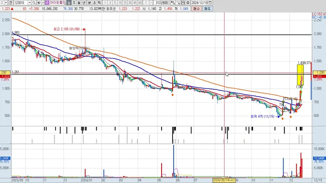The width and height of the screenshot is (326, 183).
Task: Select the 분 minute chart period
Action: coord(89,3)
